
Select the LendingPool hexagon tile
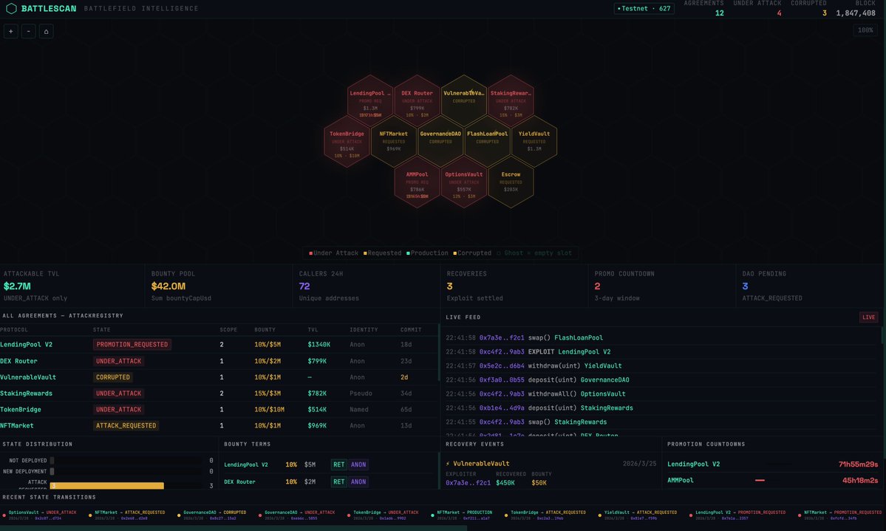tap(370, 100)
